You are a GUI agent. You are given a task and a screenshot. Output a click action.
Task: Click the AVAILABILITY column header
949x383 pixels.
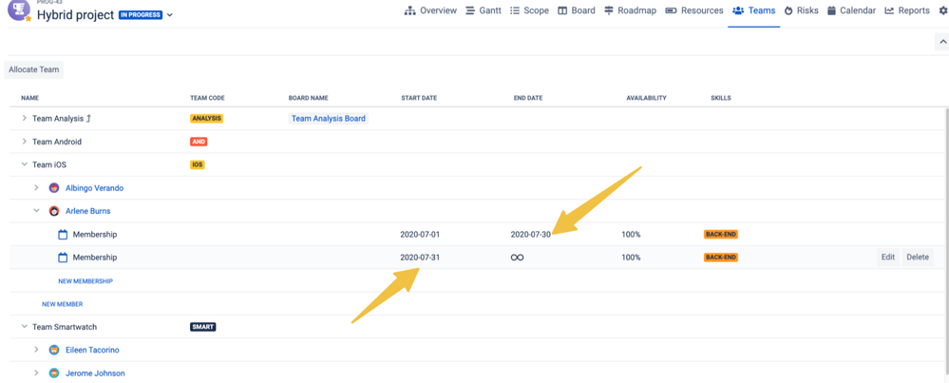pyautogui.click(x=646, y=98)
